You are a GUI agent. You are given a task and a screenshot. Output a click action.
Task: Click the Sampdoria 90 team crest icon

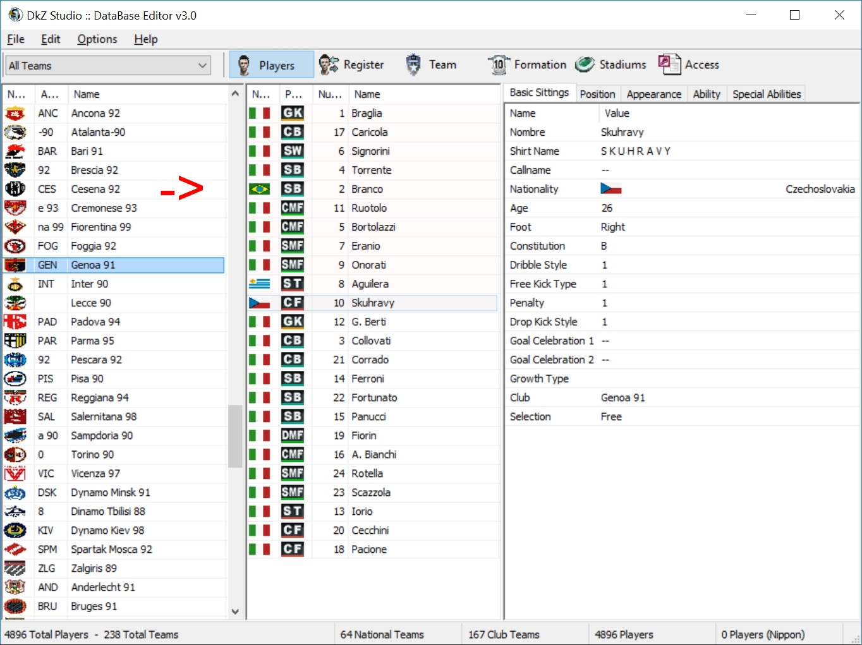[15, 435]
